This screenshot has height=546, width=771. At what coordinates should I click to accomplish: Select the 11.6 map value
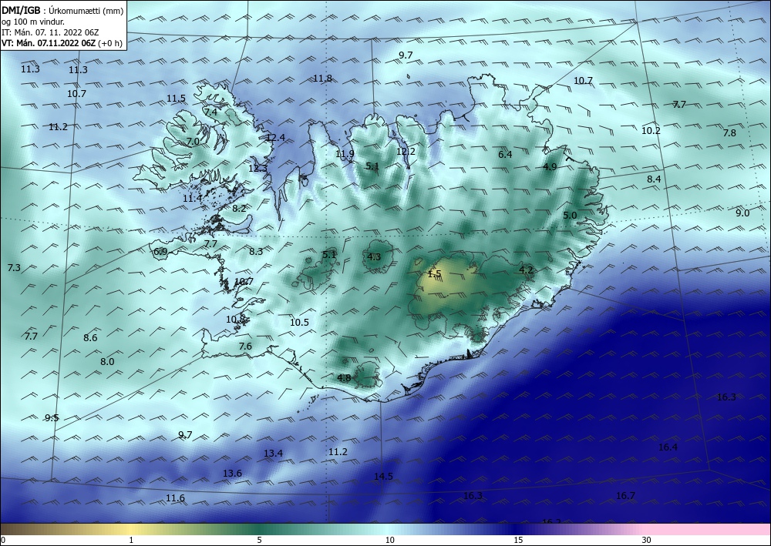tap(175, 498)
